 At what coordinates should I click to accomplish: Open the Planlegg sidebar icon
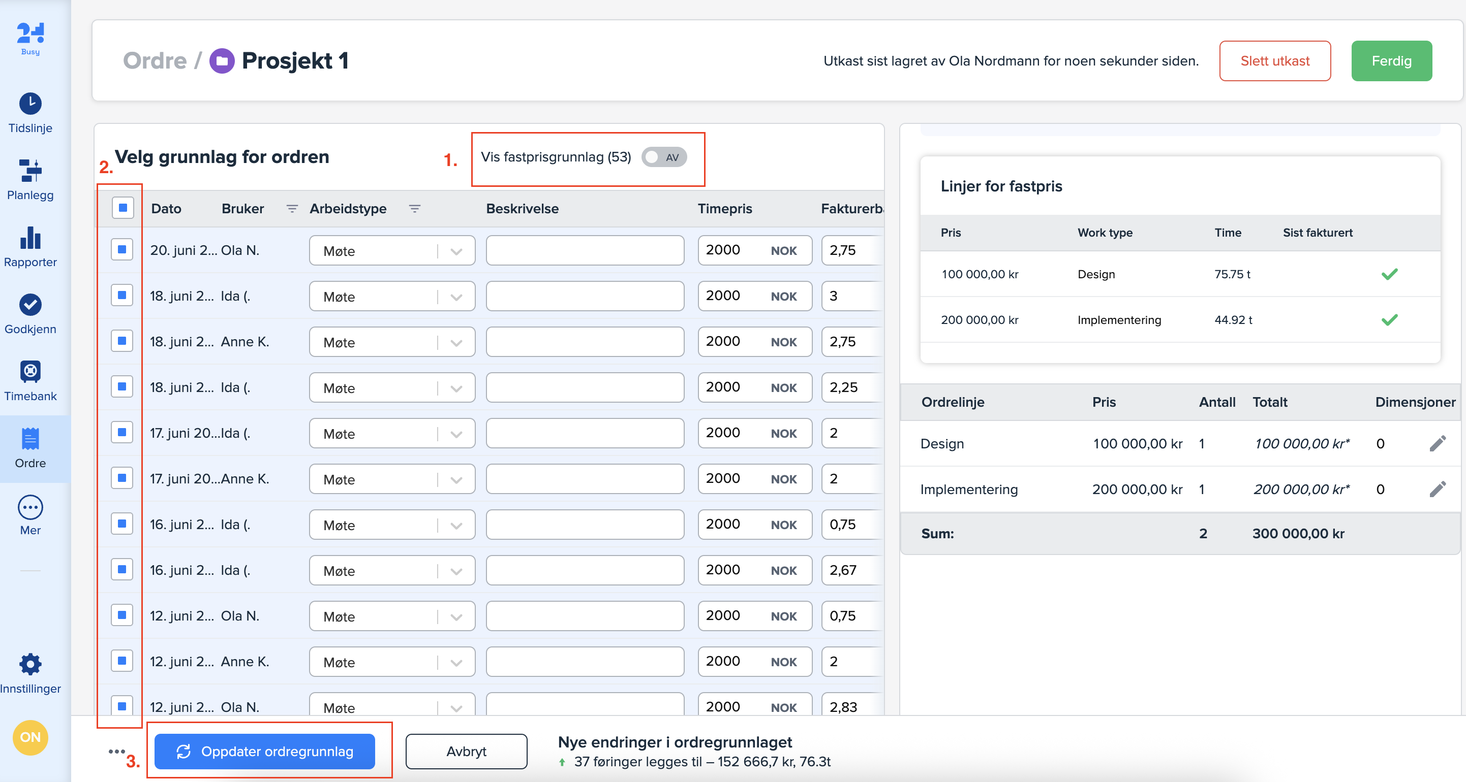click(x=30, y=171)
